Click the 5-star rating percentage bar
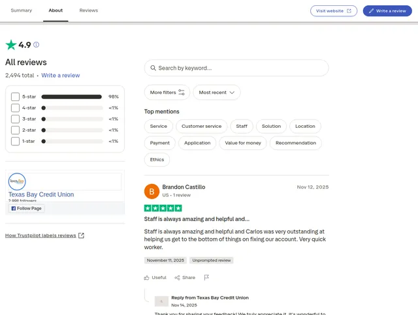Viewport: 418px width, 315px height. tap(72, 97)
